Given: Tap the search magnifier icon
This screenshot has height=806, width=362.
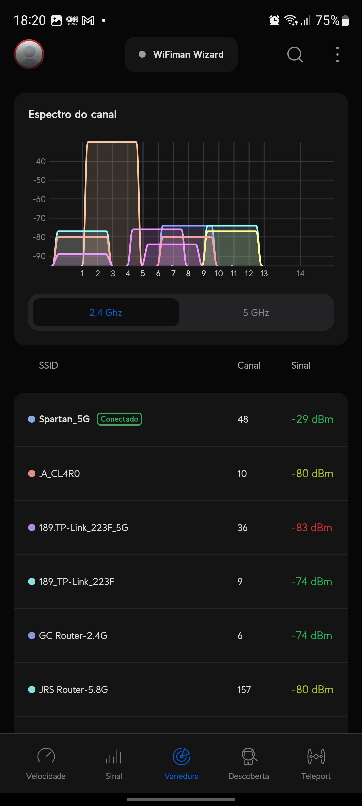Looking at the screenshot, I should 295,54.
